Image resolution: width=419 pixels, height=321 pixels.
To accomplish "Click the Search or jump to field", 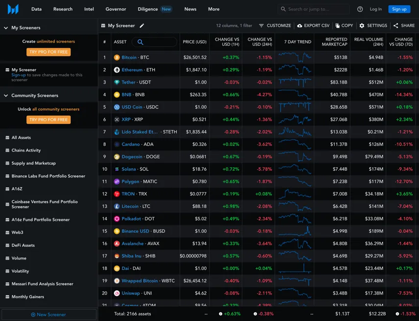I will pos(313,9).
